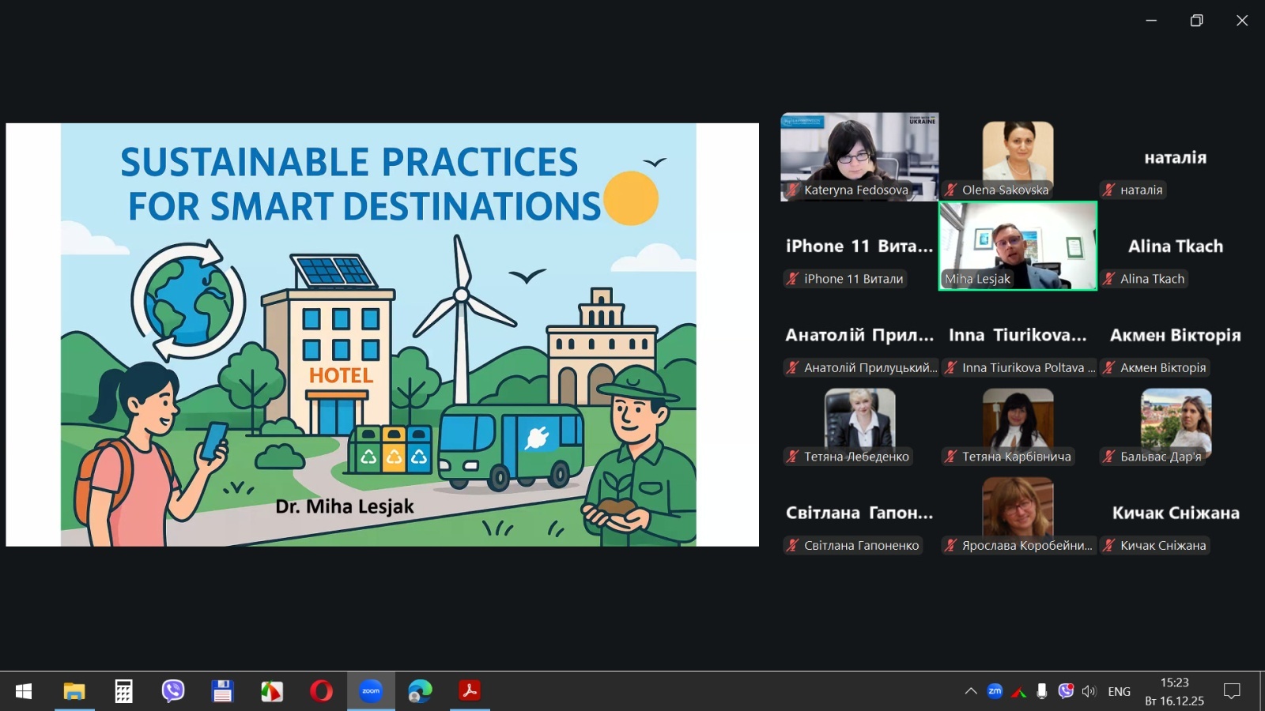Click muted mic icon for Kateryna Fedosova
Screen dimensions: 1265x711
pos(792,190)
